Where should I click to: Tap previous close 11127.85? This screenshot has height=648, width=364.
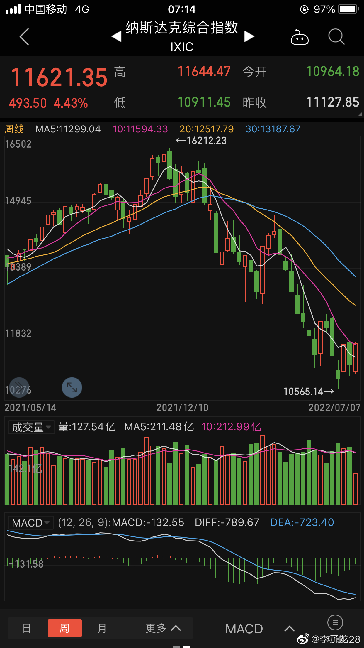(x=333, y=102)
